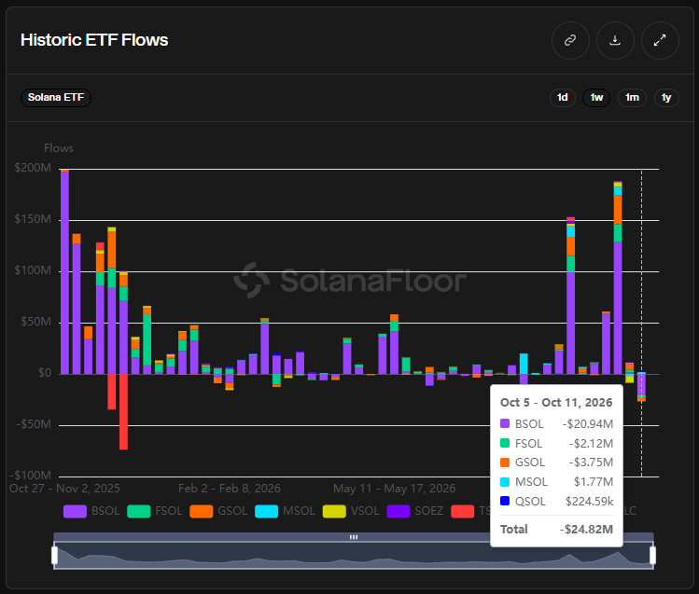Viewport: 699px width, 594px height.
Task: Switch to the 1m timeframe
Action: (632, 98)
